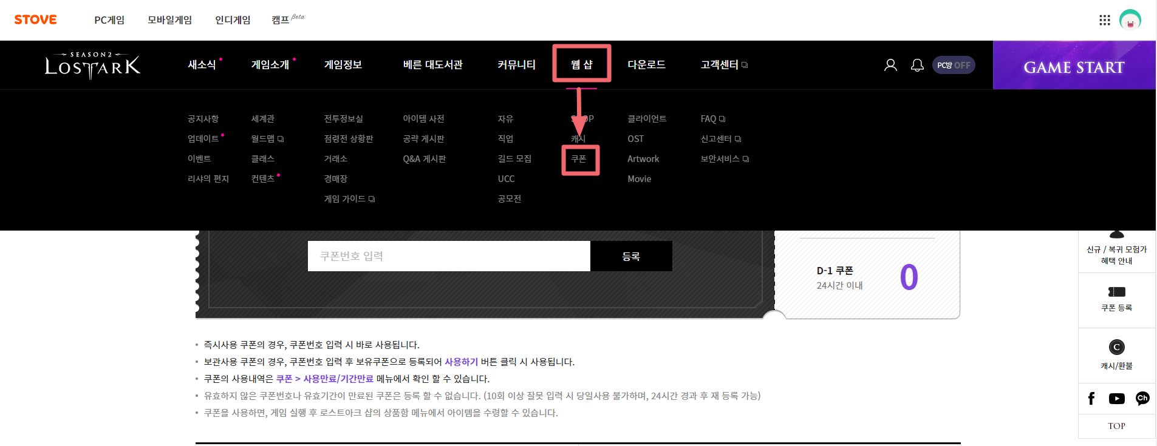Image resolution: width=1157 pixels, height=446 pixels.
Task: Go to Movie download page
Action: tap(640, 179)
